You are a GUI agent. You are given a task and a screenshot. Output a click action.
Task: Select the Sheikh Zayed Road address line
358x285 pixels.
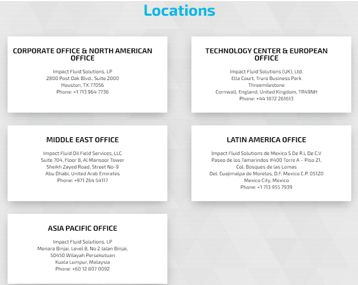[x=82, y=167]
